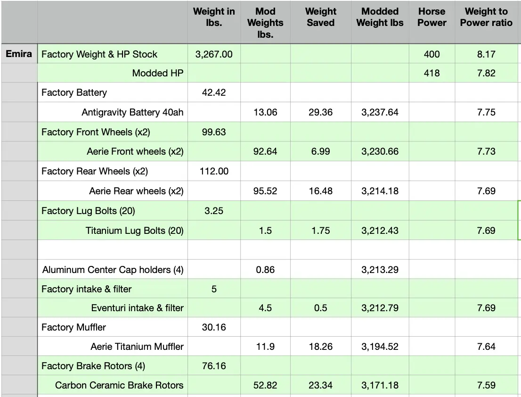Select the Factory Front Wheels (x2) cell

96,132
